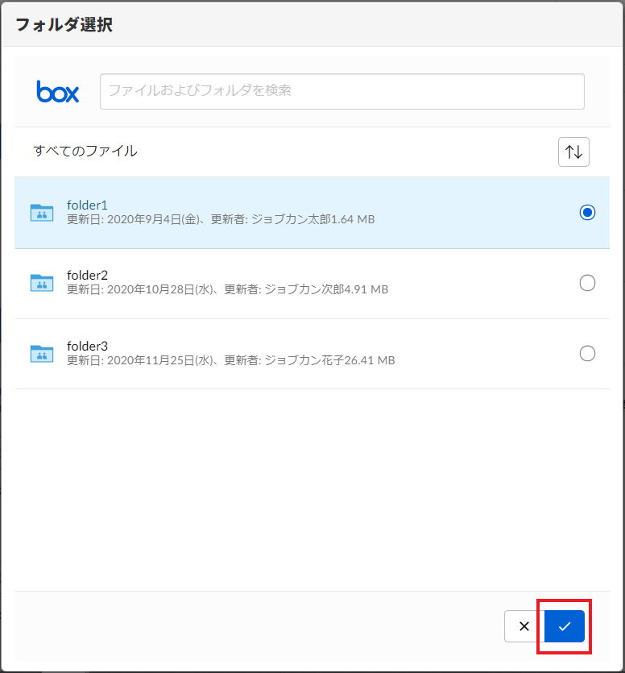Viewport: 625px width, 673px height.
Task: Select the folder3 radio button
Action: [x=587, y=354]
